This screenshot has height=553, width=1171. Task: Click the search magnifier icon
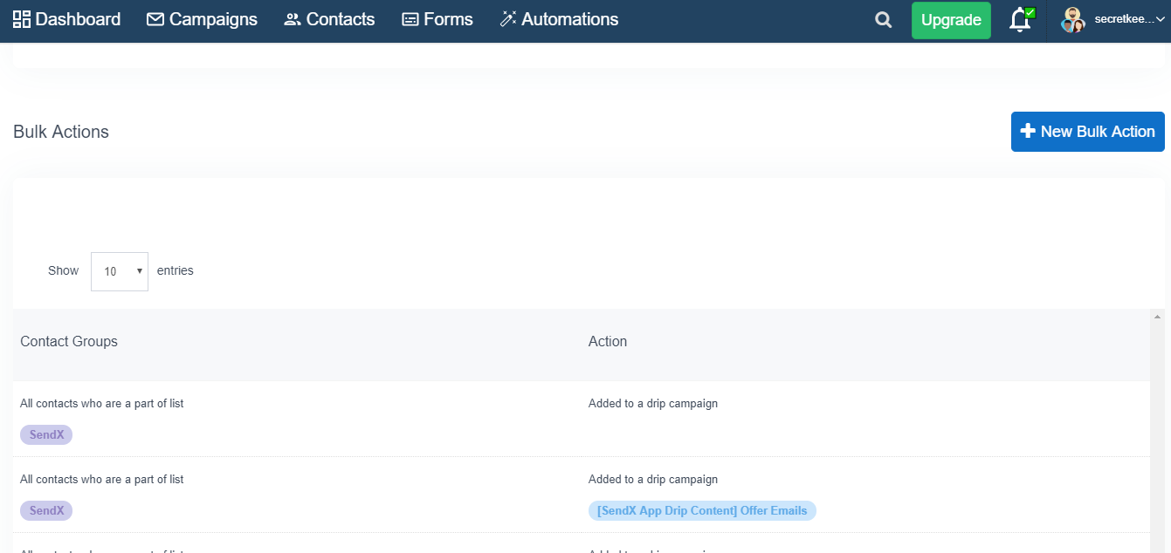coord(884,20)
